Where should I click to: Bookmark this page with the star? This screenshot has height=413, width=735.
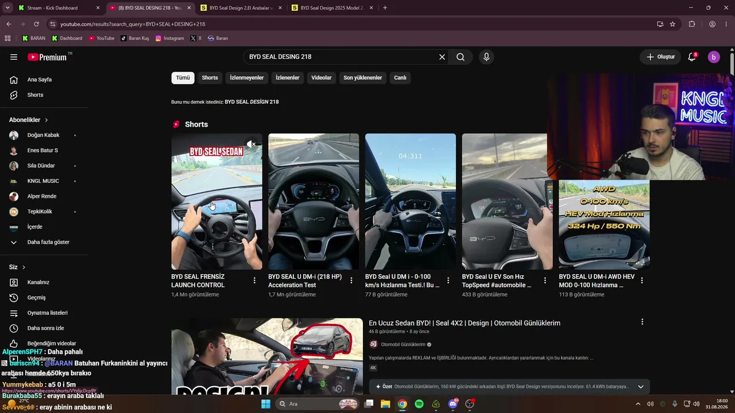click(672, 24)
